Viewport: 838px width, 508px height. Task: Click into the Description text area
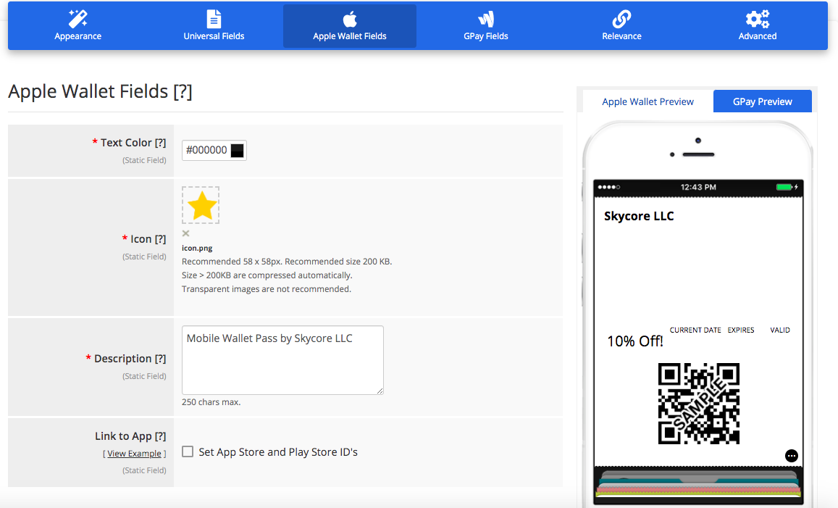[x=282, y=360]
